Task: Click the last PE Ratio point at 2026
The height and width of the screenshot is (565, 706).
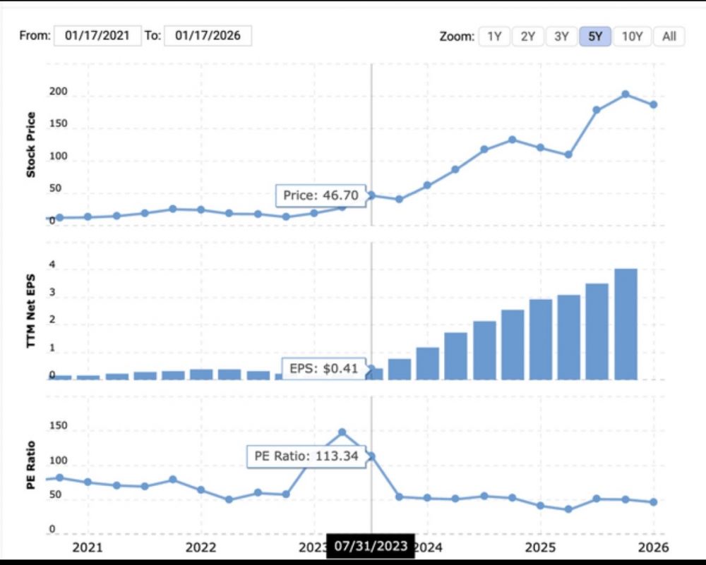Action: tap(654, 502)
